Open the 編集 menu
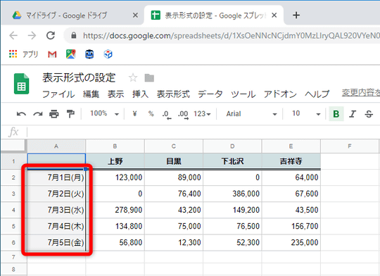Screen dimensions: 380x276 click(91, 94)
